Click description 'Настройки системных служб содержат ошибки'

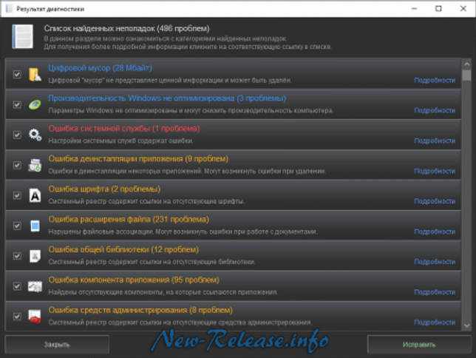(x=120, y=141)
